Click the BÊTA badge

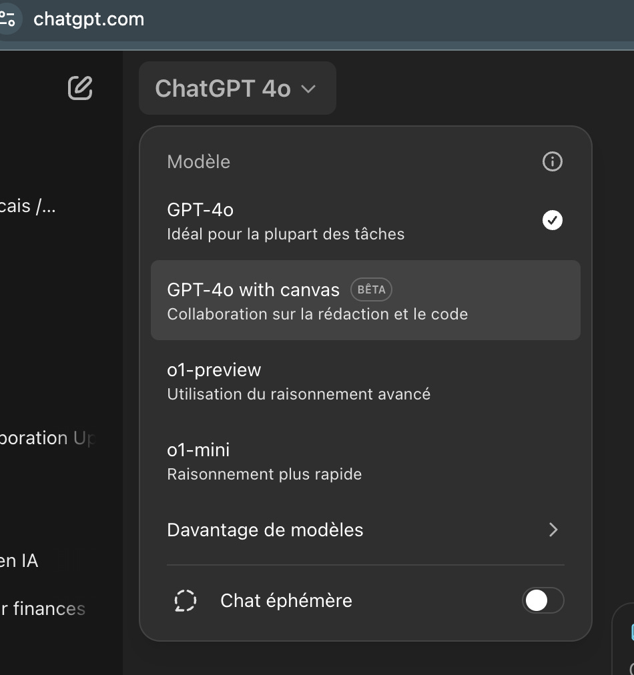pos(371,289)
